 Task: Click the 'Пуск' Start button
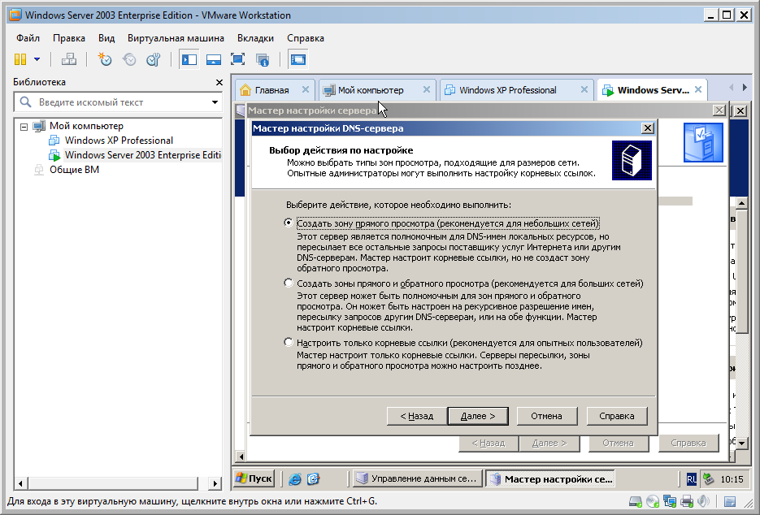click(x=254, y=478)
